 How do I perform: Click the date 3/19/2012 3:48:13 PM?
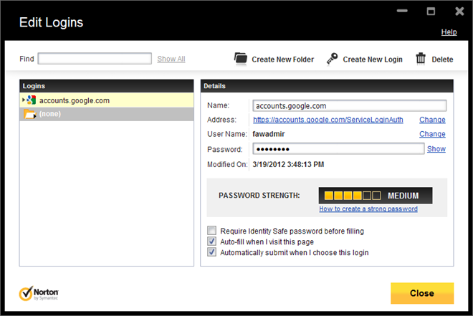(x=288, y=164)
